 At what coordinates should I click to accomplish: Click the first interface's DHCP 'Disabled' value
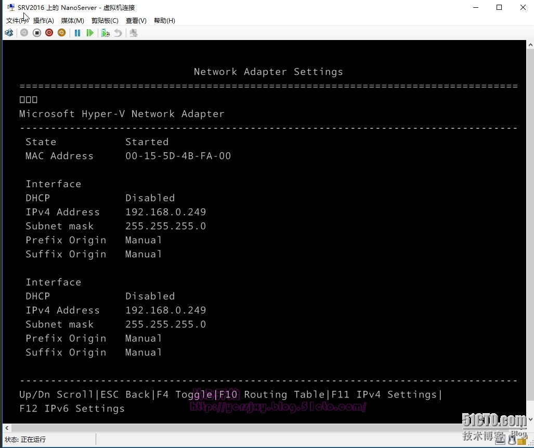click(150, 198)
